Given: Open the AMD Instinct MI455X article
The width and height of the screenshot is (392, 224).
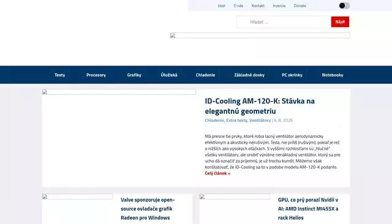Looking at the screenshot, I should (x=308, y=209).
